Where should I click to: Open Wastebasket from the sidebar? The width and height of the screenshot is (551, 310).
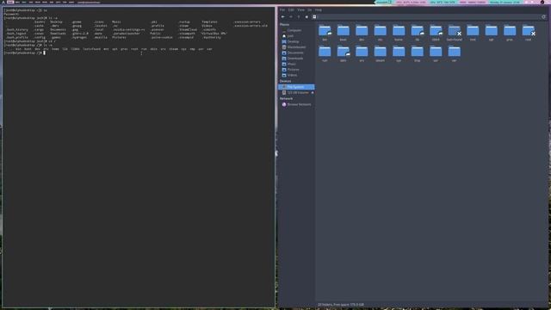click(296, 47)
